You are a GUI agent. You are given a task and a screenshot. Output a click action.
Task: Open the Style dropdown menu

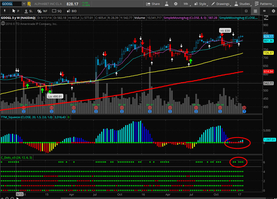click(200, 4)
